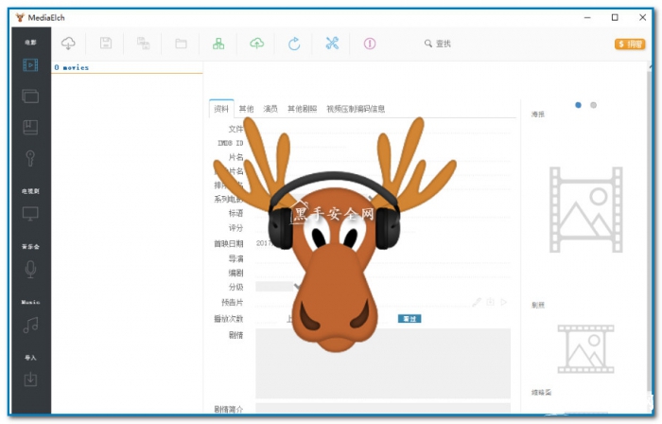Click the orange donate button
The image size is (662, 424).
point(630,44)
